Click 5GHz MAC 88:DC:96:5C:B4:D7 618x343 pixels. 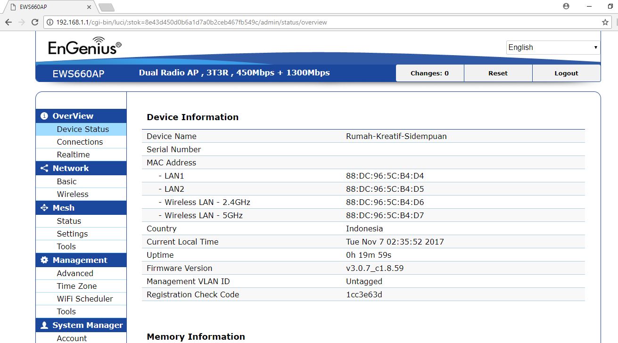[385, 215]
